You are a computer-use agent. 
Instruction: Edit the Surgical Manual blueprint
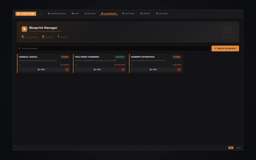[x=42, y=70]
